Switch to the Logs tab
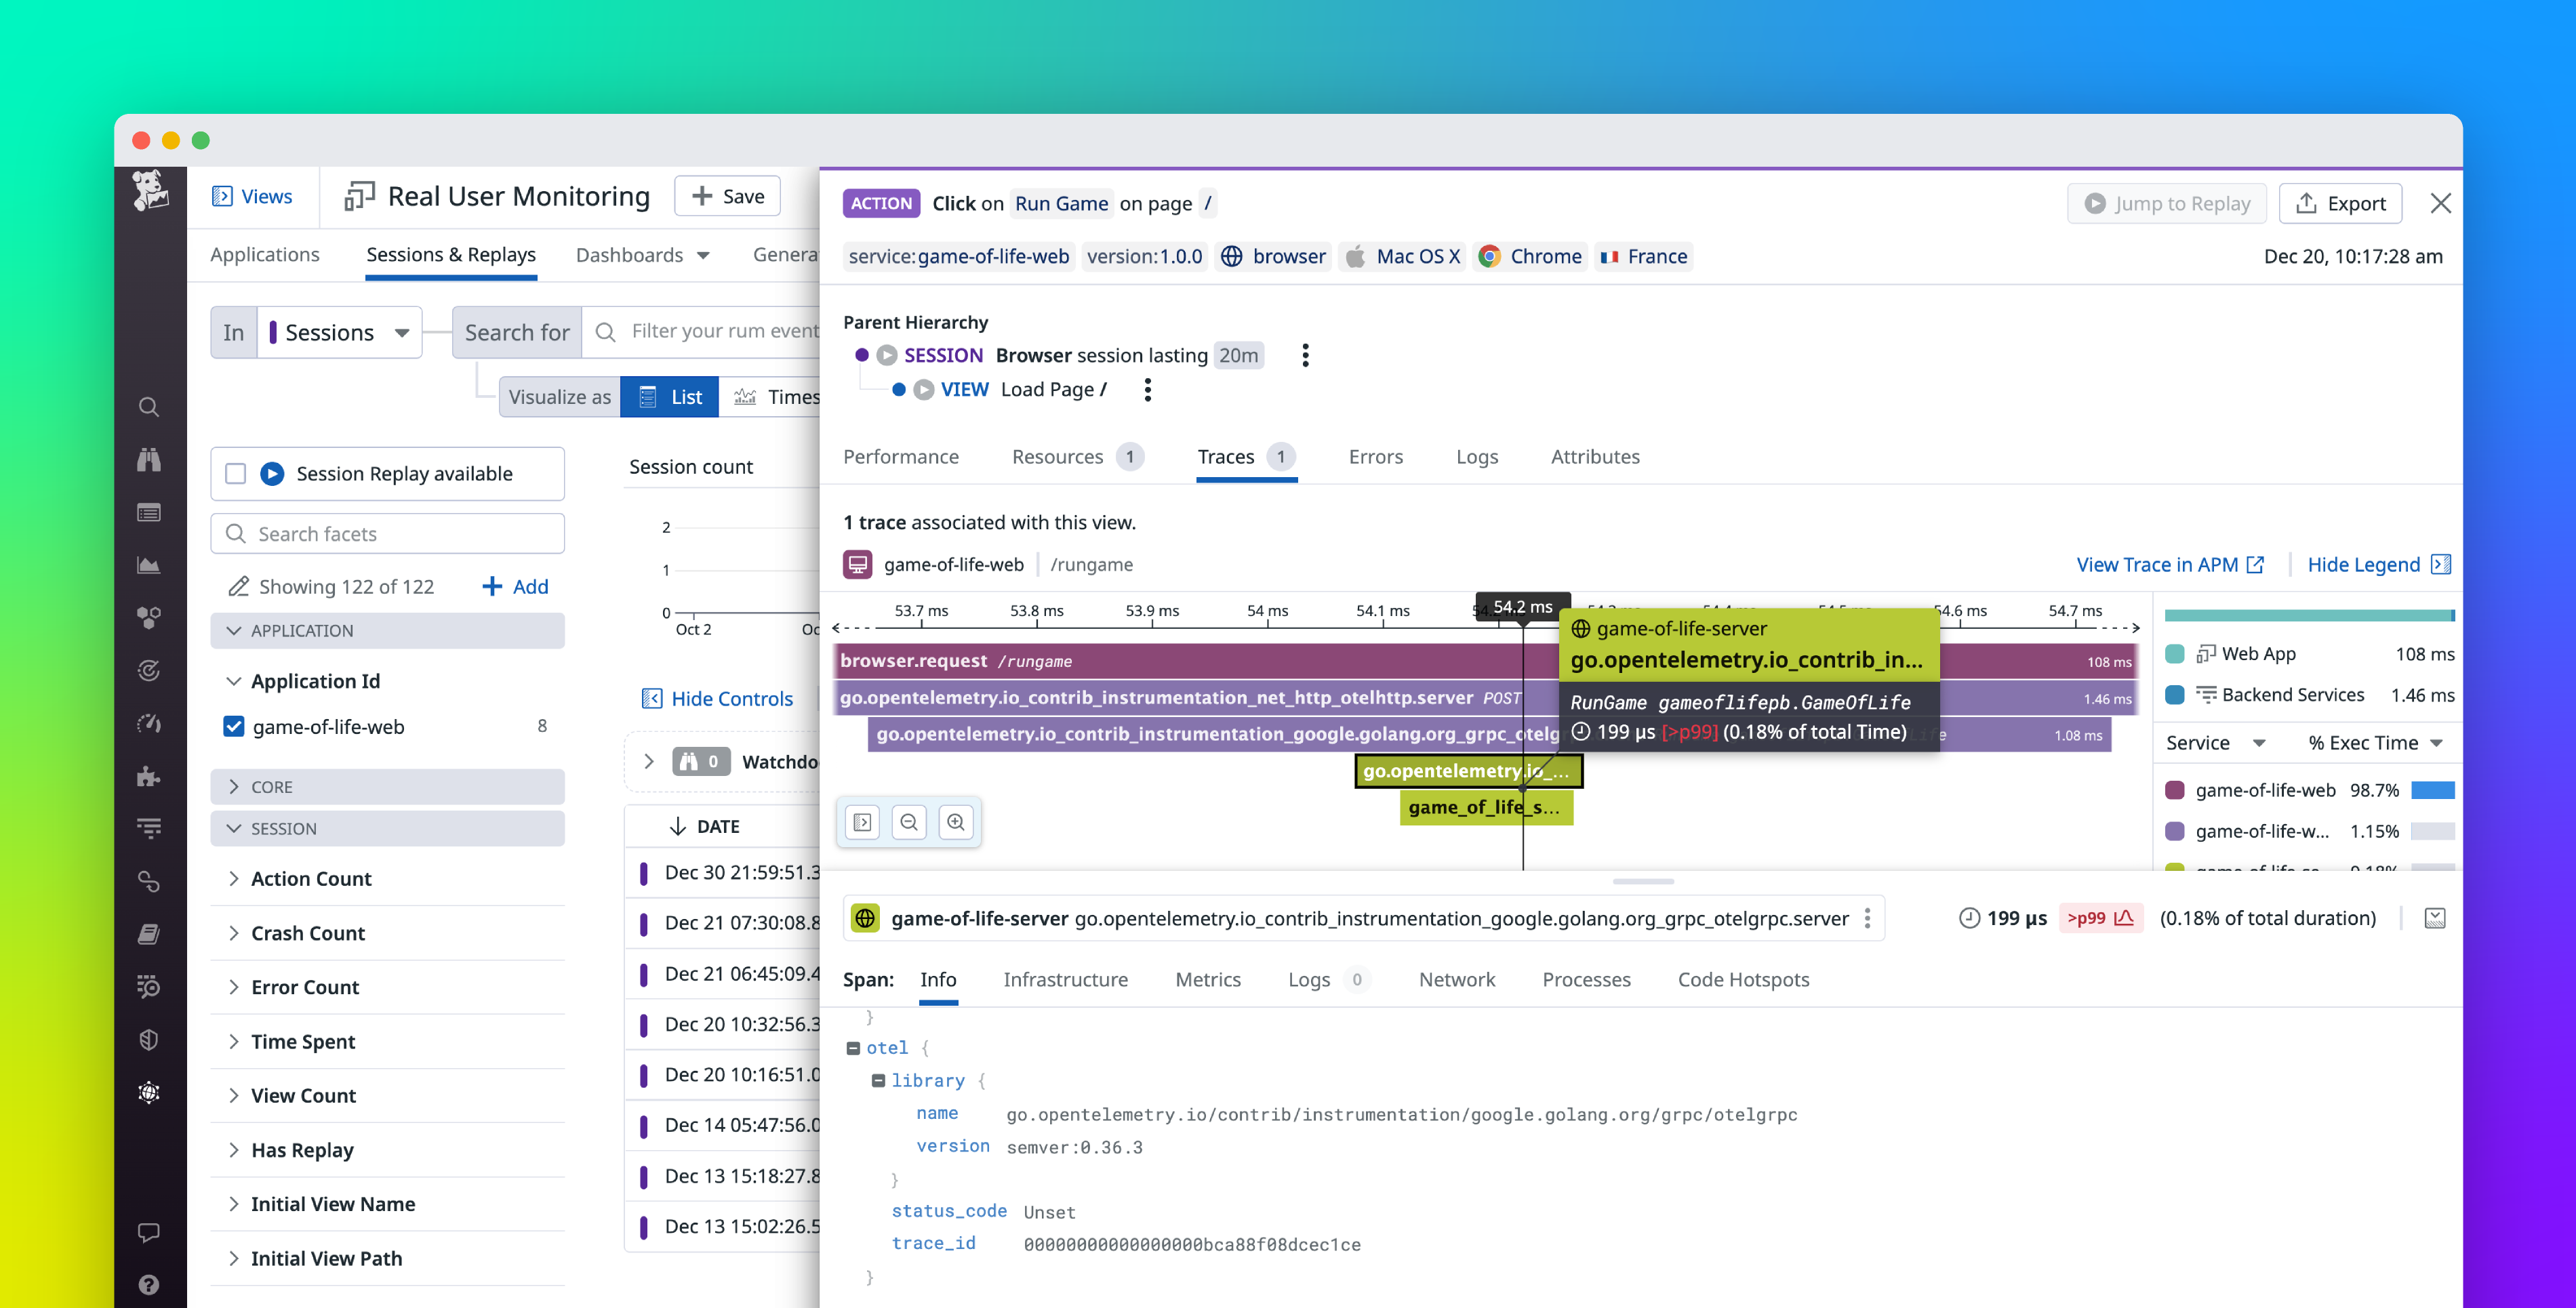Image resolution: width=2576 pixels, height=1308 pixels. pos(1477,457)
